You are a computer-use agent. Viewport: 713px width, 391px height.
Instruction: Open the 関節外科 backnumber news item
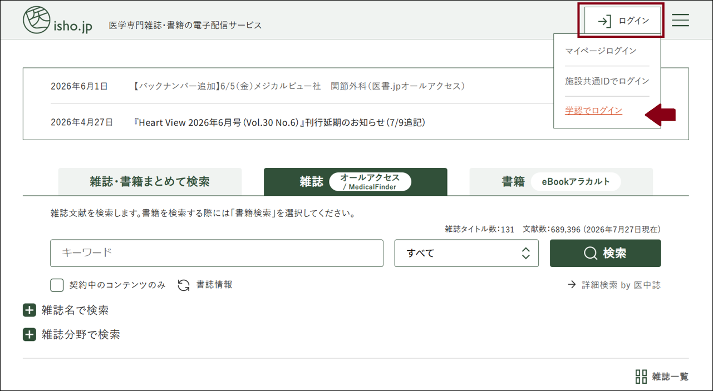click(299, 86)
